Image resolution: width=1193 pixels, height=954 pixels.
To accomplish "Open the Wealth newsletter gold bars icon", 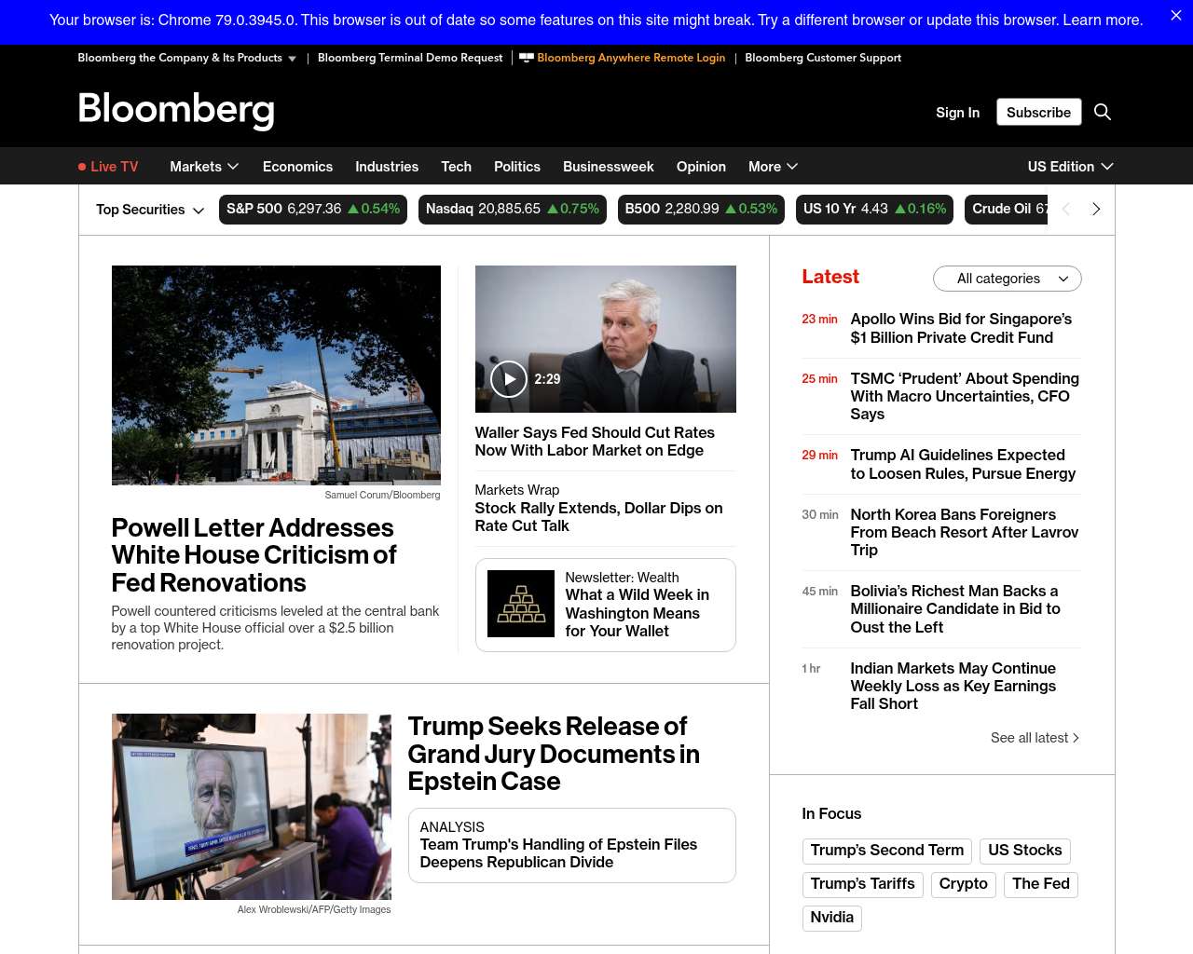I will tap(521, 604).
